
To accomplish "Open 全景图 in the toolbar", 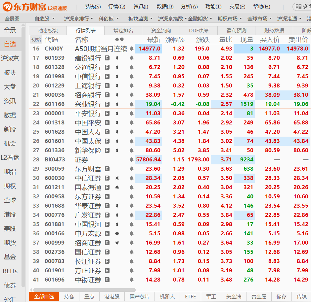I will (x=12, y=19).
